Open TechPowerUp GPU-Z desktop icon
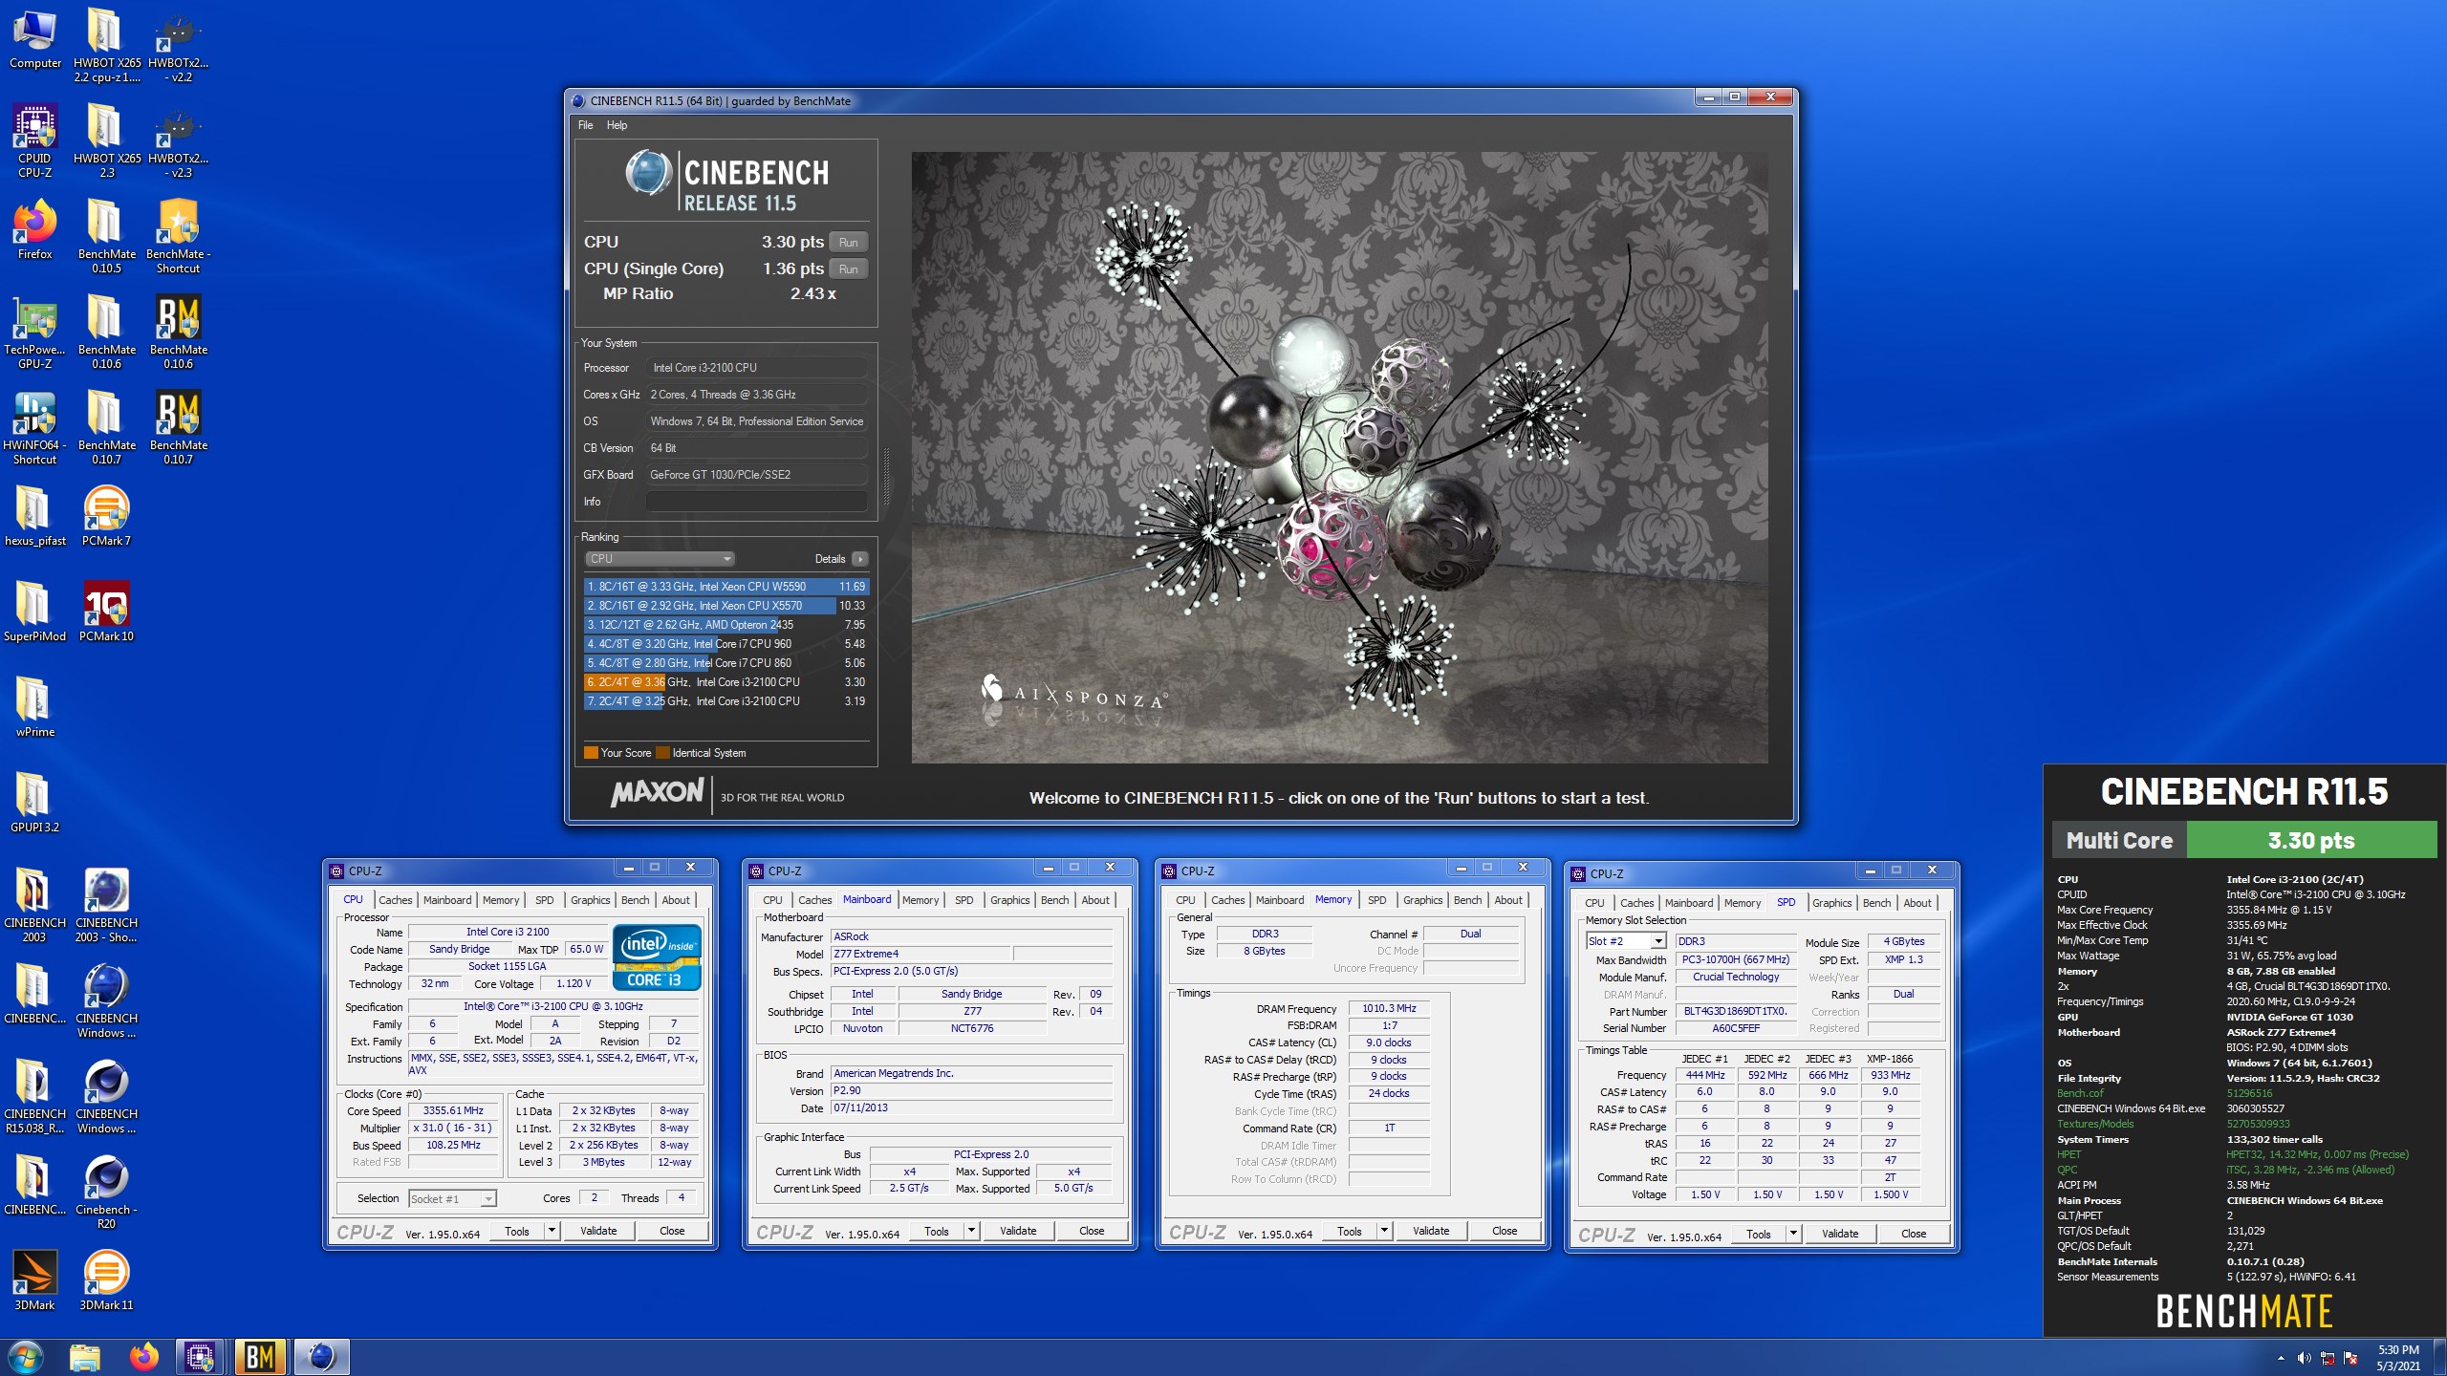 tap(35, 333)
